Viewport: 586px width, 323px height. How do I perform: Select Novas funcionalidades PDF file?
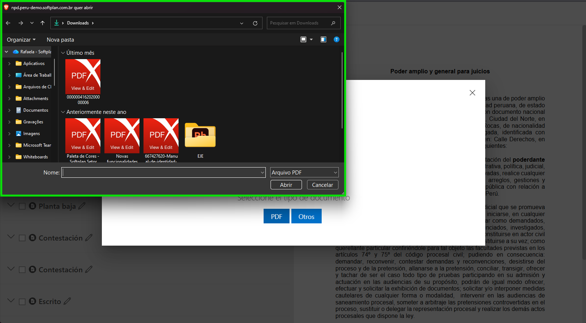(x=122, y=140)
